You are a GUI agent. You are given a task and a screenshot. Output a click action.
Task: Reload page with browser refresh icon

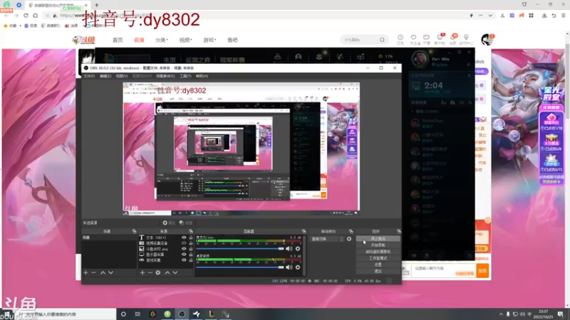point(26,15)
